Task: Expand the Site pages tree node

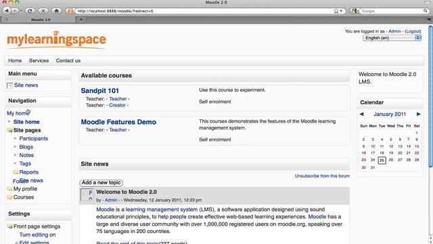Action: (x=10, y=130)
